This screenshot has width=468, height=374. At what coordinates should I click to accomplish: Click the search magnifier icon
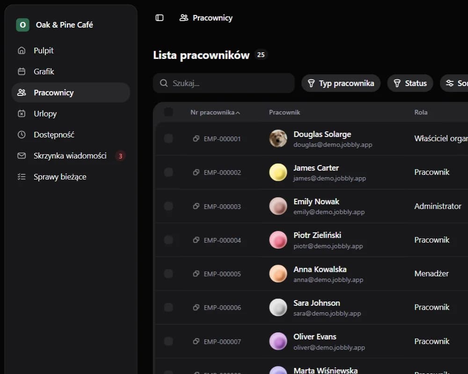coord(163,83)
